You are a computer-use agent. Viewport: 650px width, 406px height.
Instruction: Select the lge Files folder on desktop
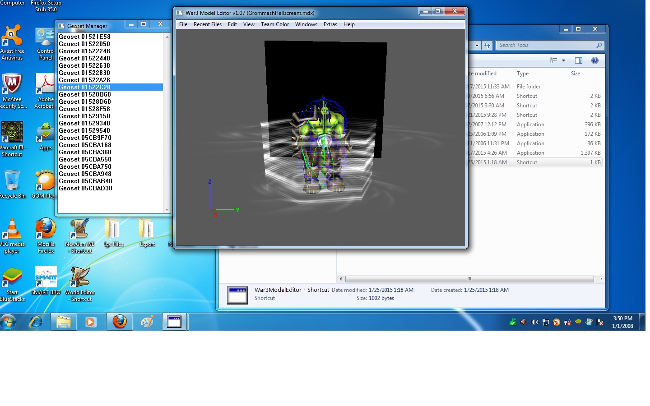click(x=113, y=233)
